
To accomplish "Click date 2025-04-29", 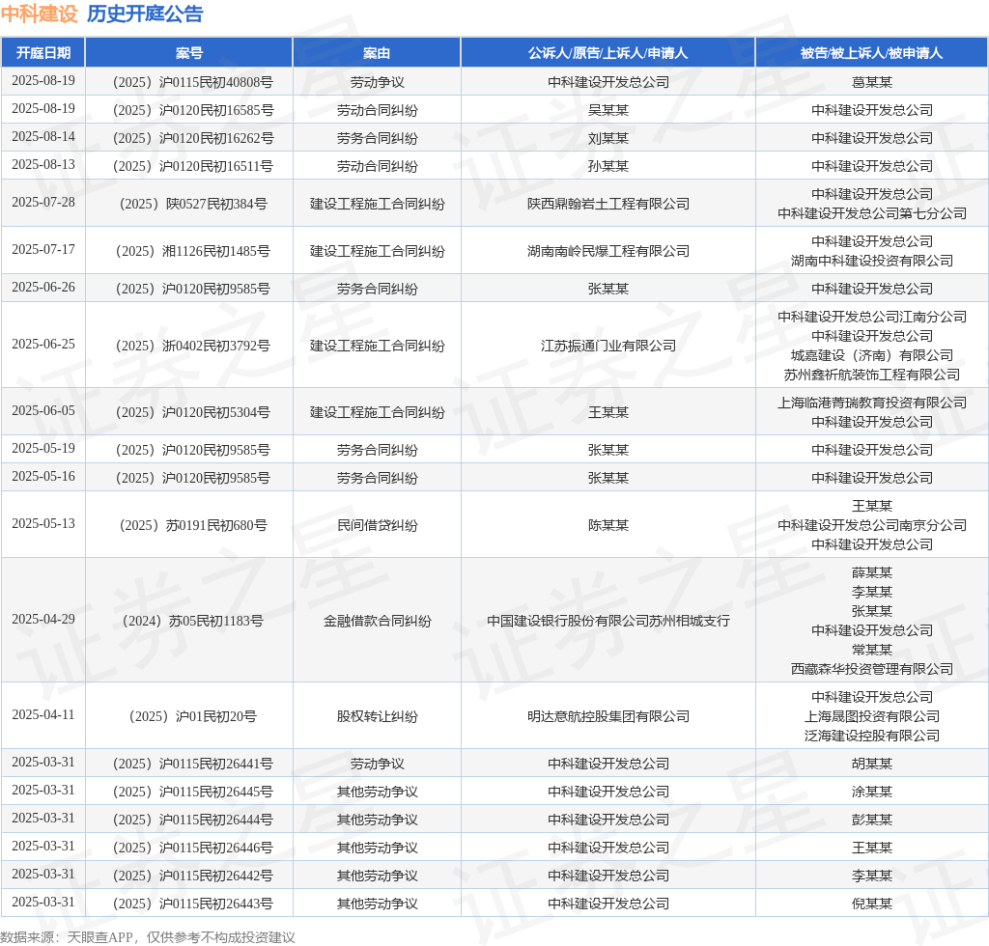I will (x=42, y=620).
